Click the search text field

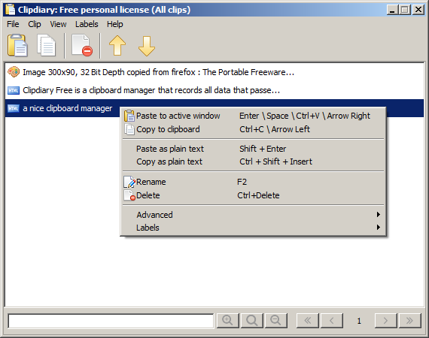[111, 321]
